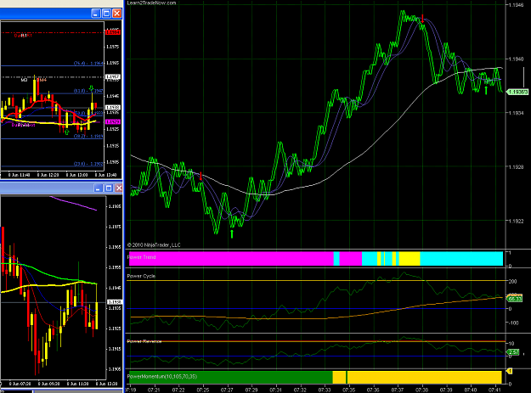531x393 pixels.
Task: Minimize the bottom-left candlestick chart window
Action: click(x=98, y=188)
